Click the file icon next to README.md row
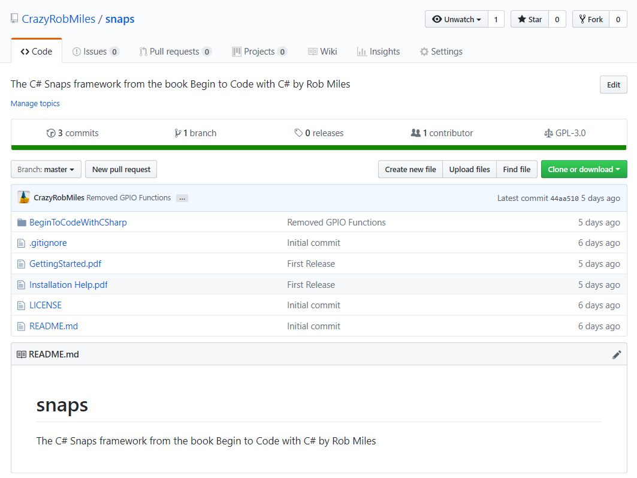Screen dimensions: 637x478 [x=21, y=326]
